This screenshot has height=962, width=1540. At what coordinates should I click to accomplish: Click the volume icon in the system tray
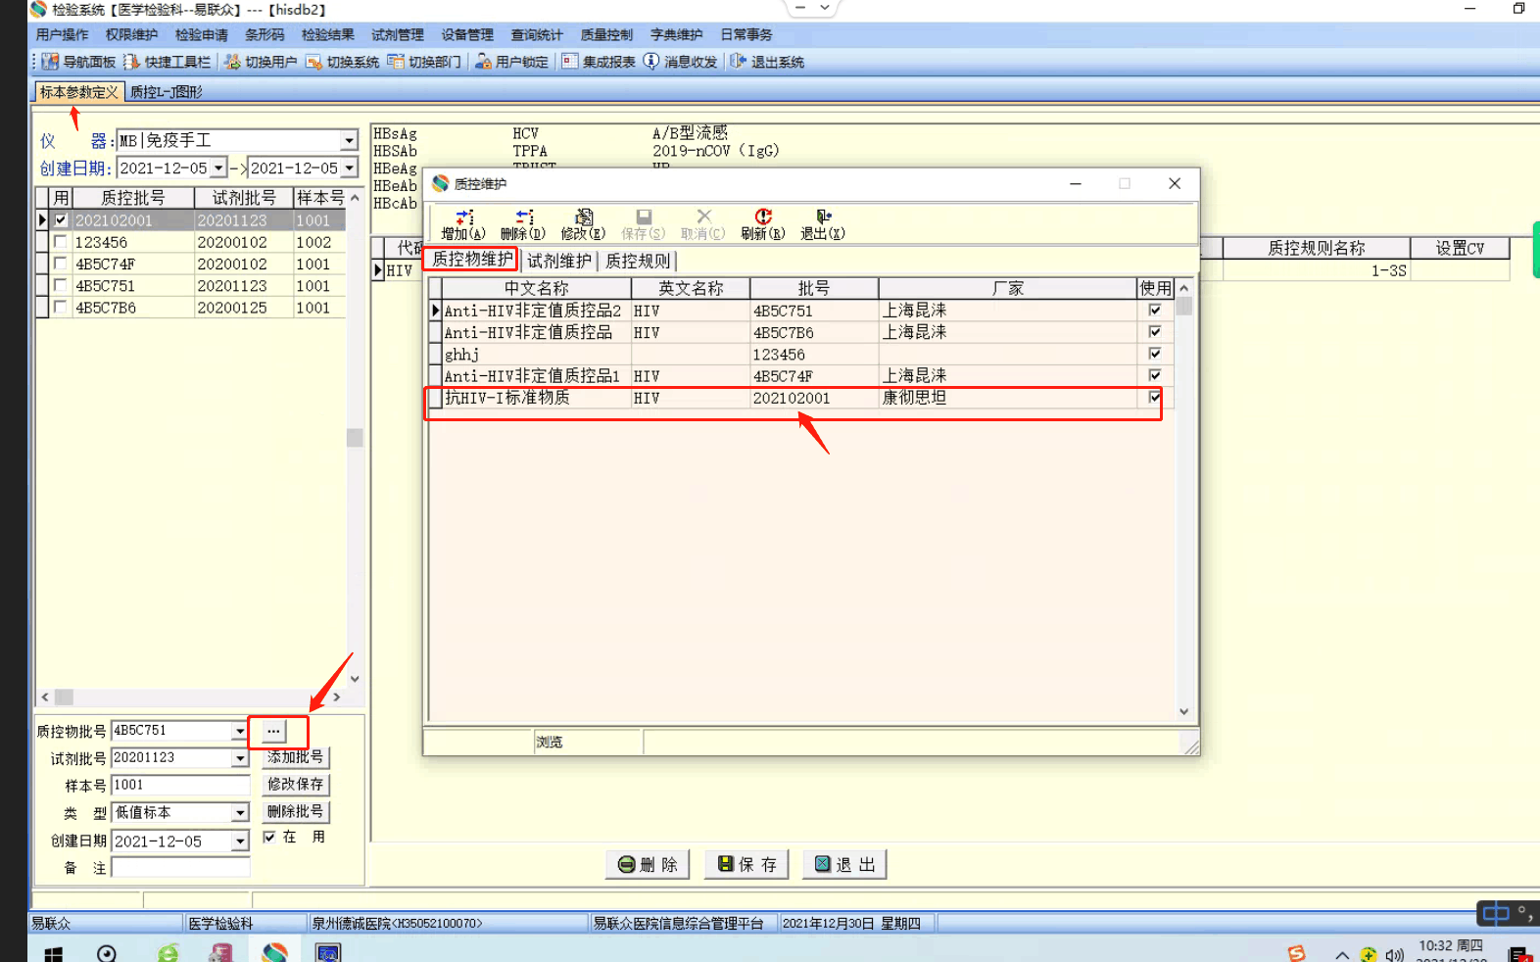click(x=1395, y=954)
